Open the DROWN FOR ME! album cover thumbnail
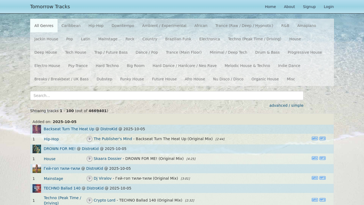 tap(37, 149)
